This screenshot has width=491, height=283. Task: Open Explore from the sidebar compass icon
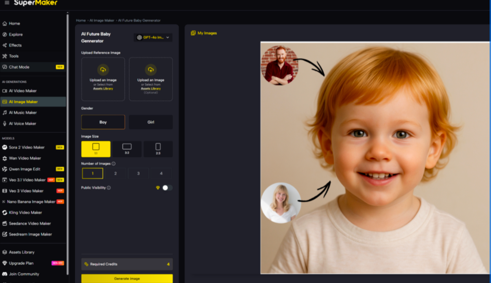click(x=5, y=35)
